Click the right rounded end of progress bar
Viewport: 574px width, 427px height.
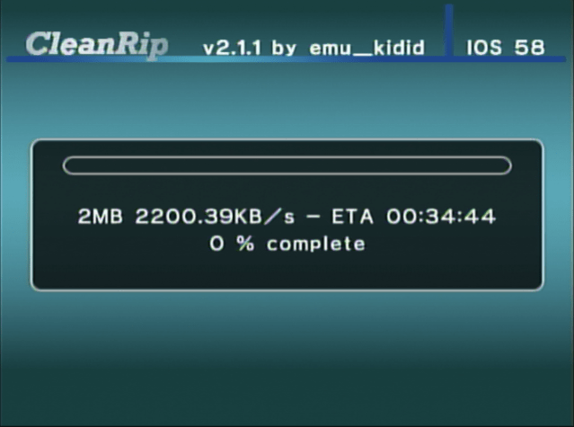tap(505, 165)
